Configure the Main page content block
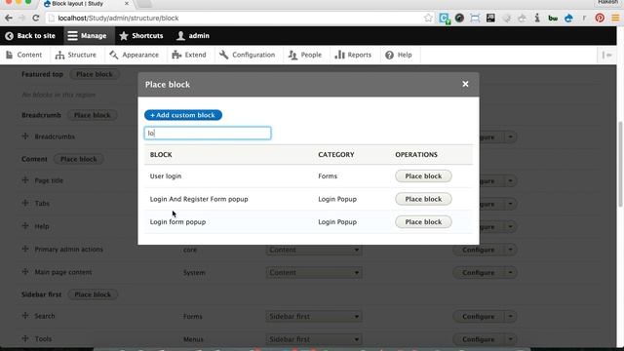 (x=479, y=273)
